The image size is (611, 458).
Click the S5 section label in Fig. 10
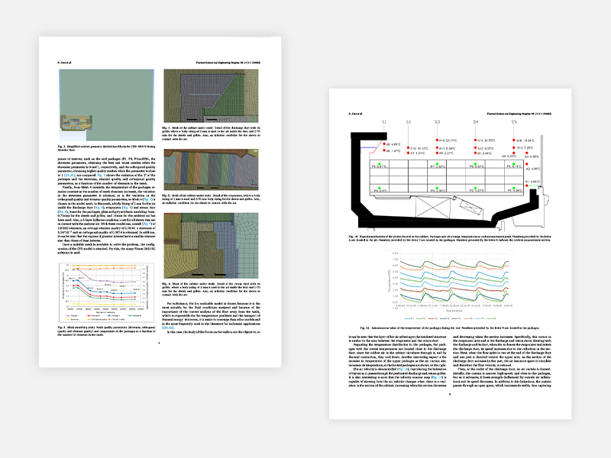pos(513,122)
